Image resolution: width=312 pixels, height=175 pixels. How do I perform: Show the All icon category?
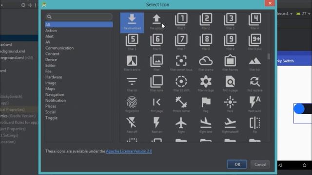coord(79,25)
